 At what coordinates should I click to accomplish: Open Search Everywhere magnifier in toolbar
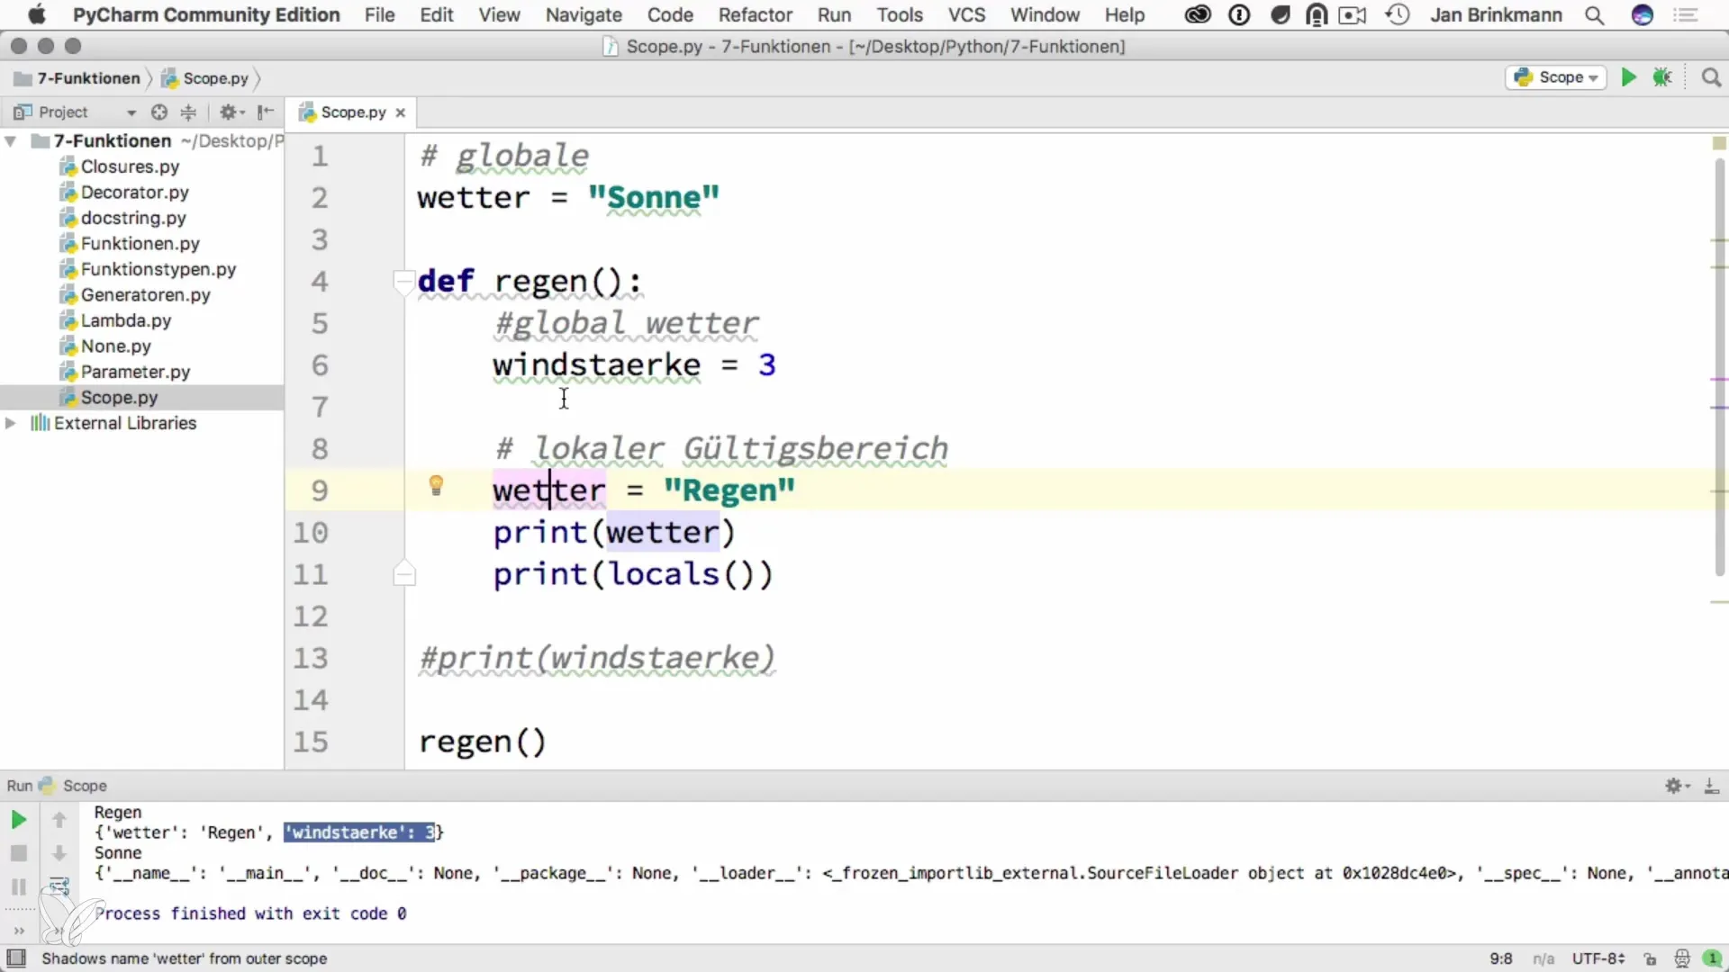1711,77
